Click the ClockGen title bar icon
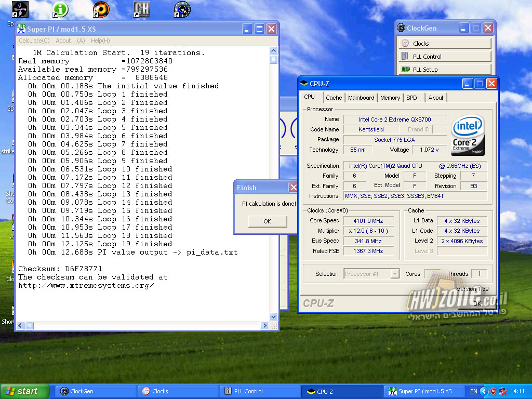The image size is (532, 399). pyautogui.click(x=401, y=28)
